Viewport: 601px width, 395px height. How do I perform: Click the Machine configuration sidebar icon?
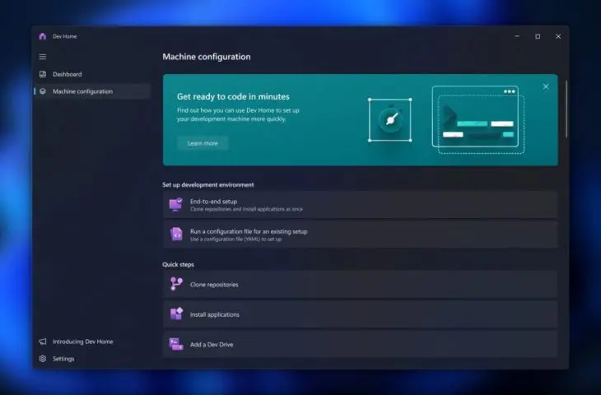click(43, 91)
